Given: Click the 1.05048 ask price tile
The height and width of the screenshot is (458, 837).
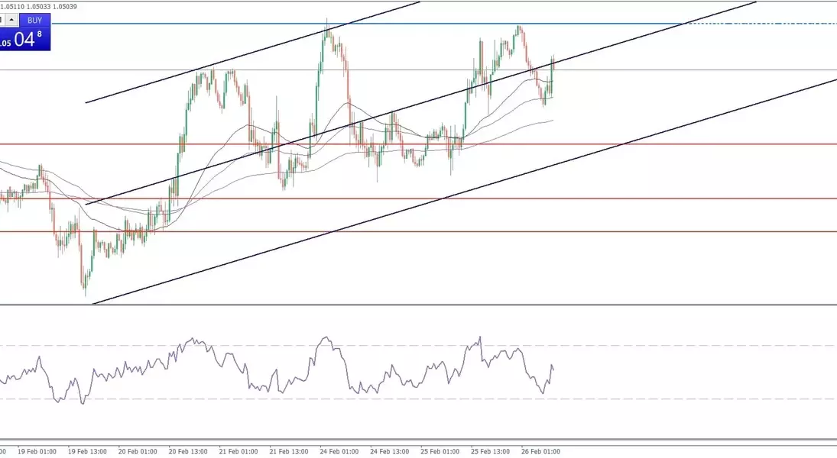Looking at the screenshot, I should [x=25, y=40].
